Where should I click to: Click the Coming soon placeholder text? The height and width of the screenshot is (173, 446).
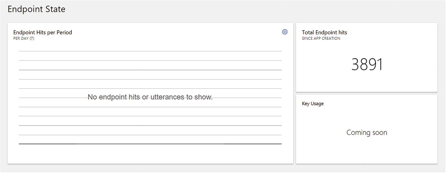point(367,132)
